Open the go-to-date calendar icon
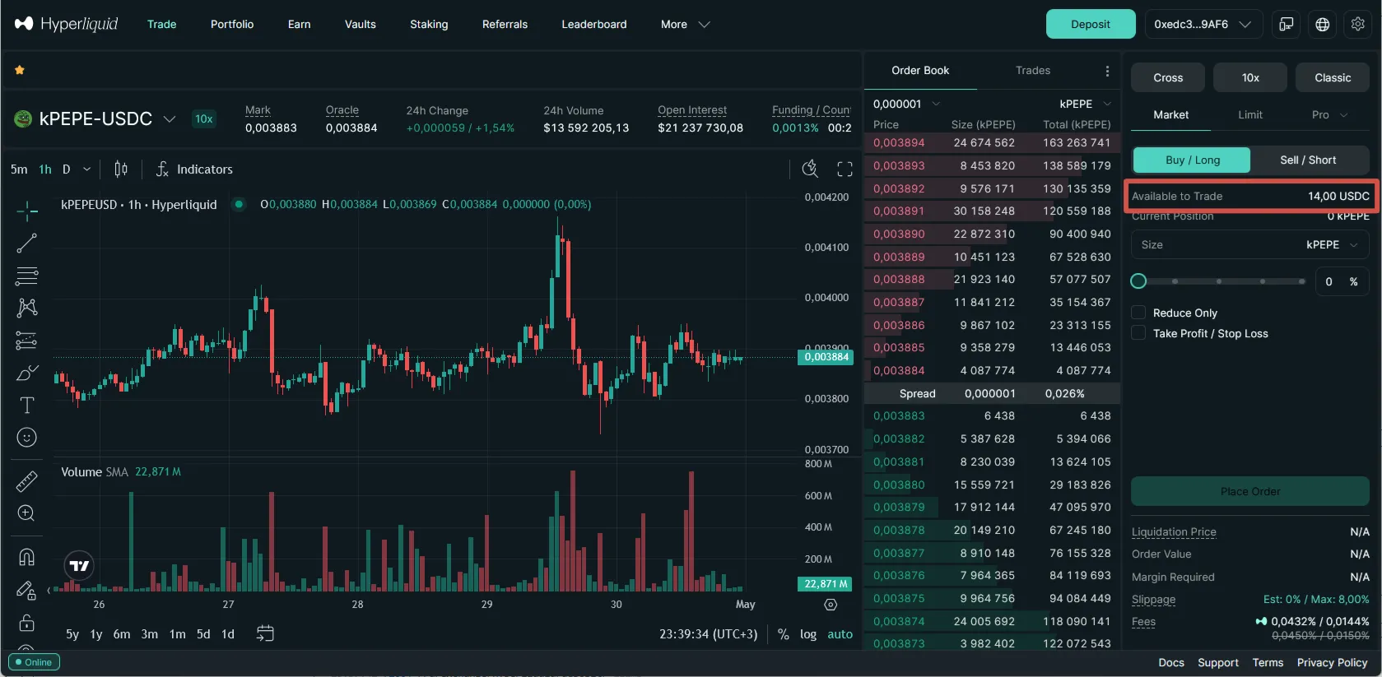 point(265,633)
